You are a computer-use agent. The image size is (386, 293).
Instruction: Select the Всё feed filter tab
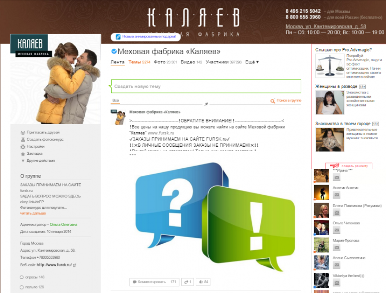coord(116,100)
